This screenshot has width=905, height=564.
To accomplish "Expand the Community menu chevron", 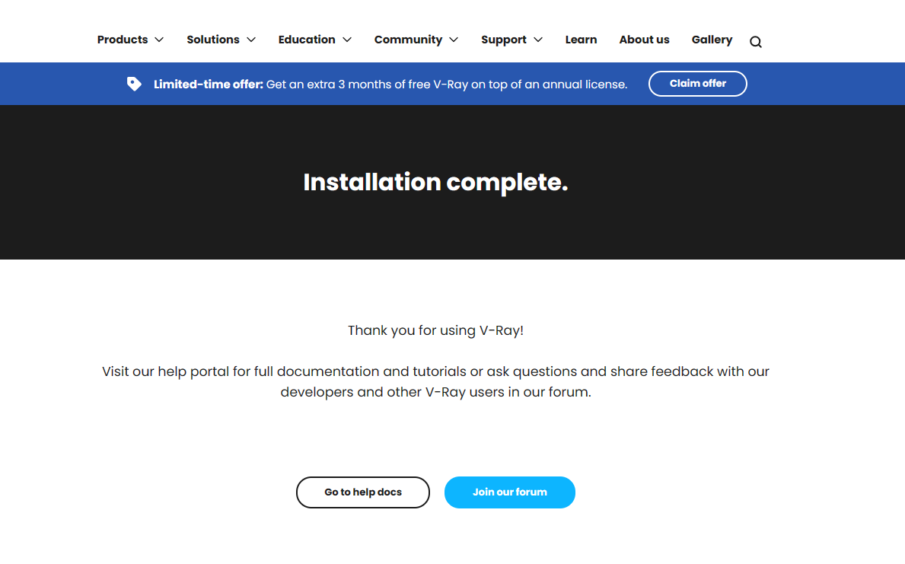I will tap(454, 40).
